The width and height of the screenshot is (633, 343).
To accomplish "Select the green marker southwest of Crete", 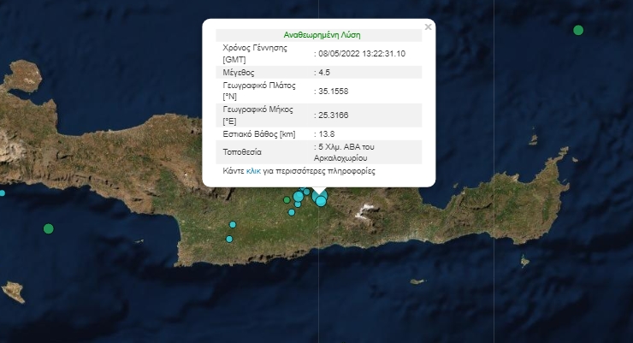I will tap(49, 228).
